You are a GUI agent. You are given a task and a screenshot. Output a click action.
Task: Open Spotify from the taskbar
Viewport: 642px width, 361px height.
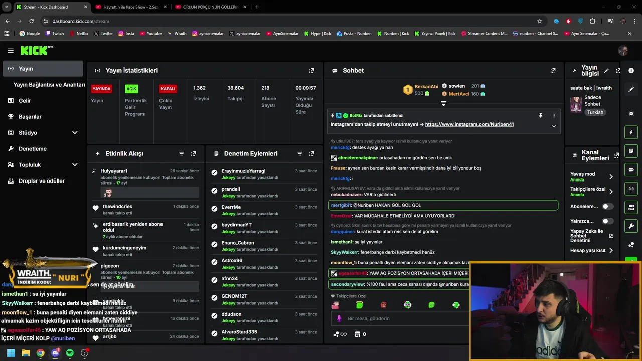tap(70, 353)
